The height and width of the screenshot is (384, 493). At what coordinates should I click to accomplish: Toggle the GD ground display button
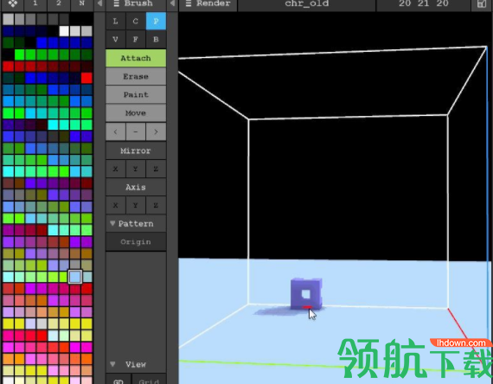[x=118, y=380]
